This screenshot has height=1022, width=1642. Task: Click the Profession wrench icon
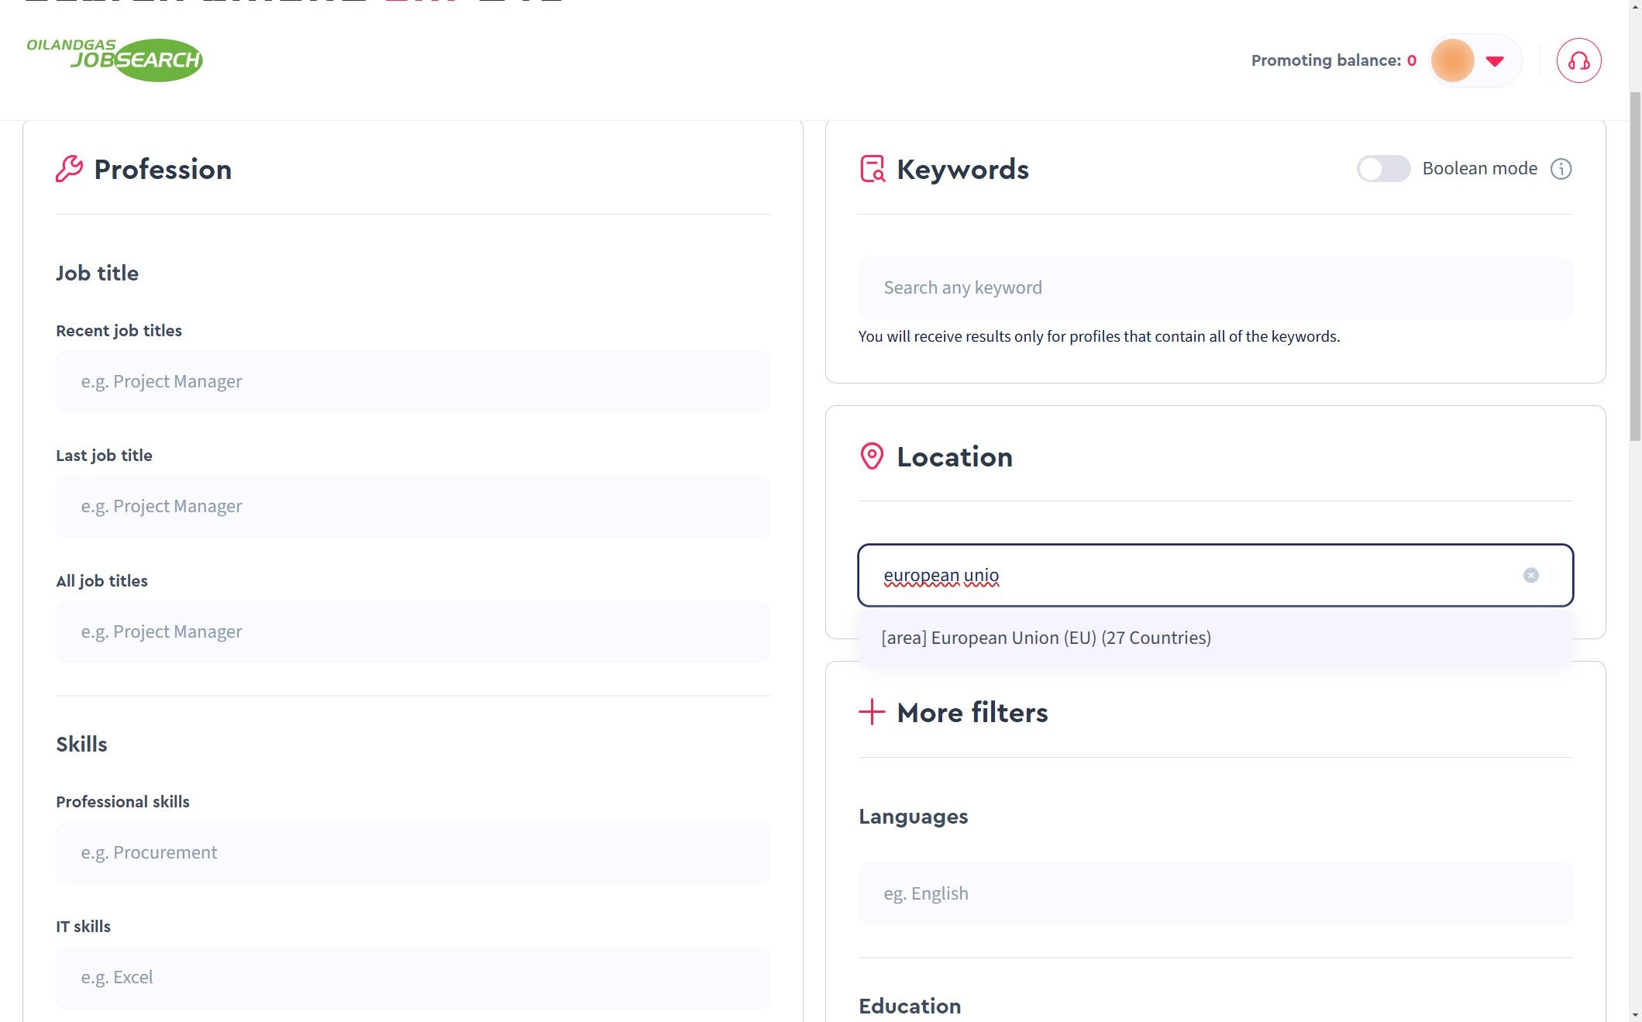69,169
